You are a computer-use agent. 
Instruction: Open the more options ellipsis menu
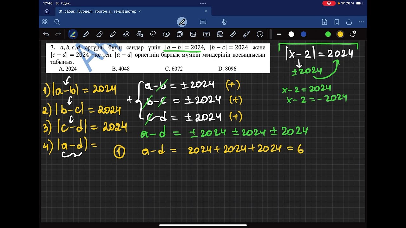pos(361,22)
